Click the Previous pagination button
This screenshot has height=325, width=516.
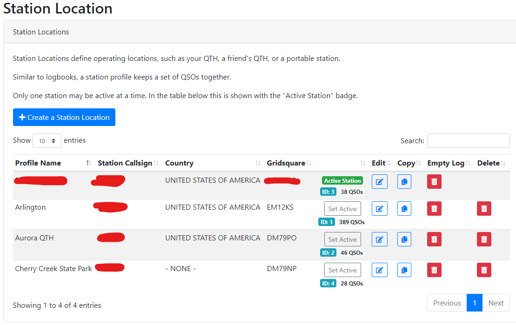point(446,303)
